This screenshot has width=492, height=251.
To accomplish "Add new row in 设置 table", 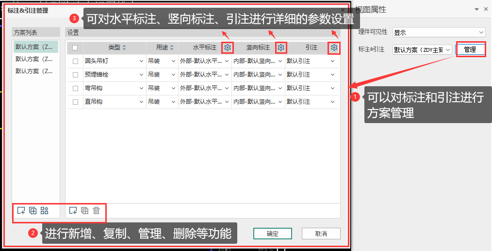I will 73,211.
